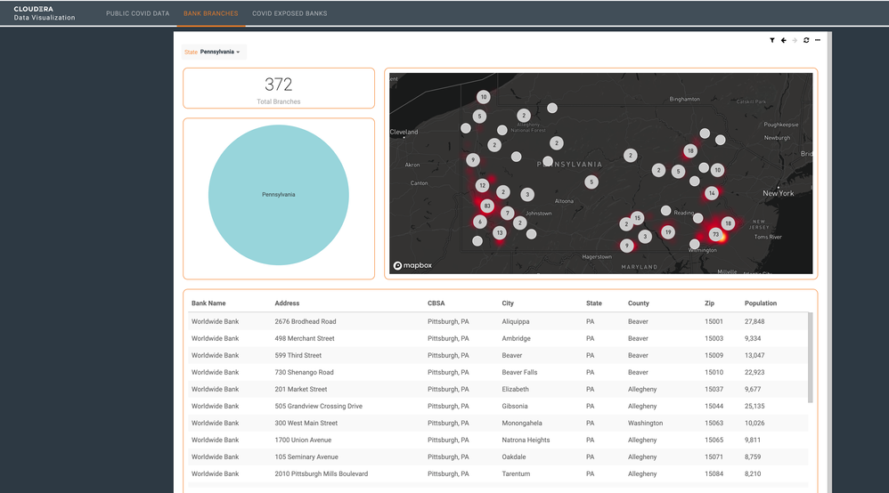Select the Bank Branches tab
This screenshot has width=889, height=493.
click(x=211, y=13)
